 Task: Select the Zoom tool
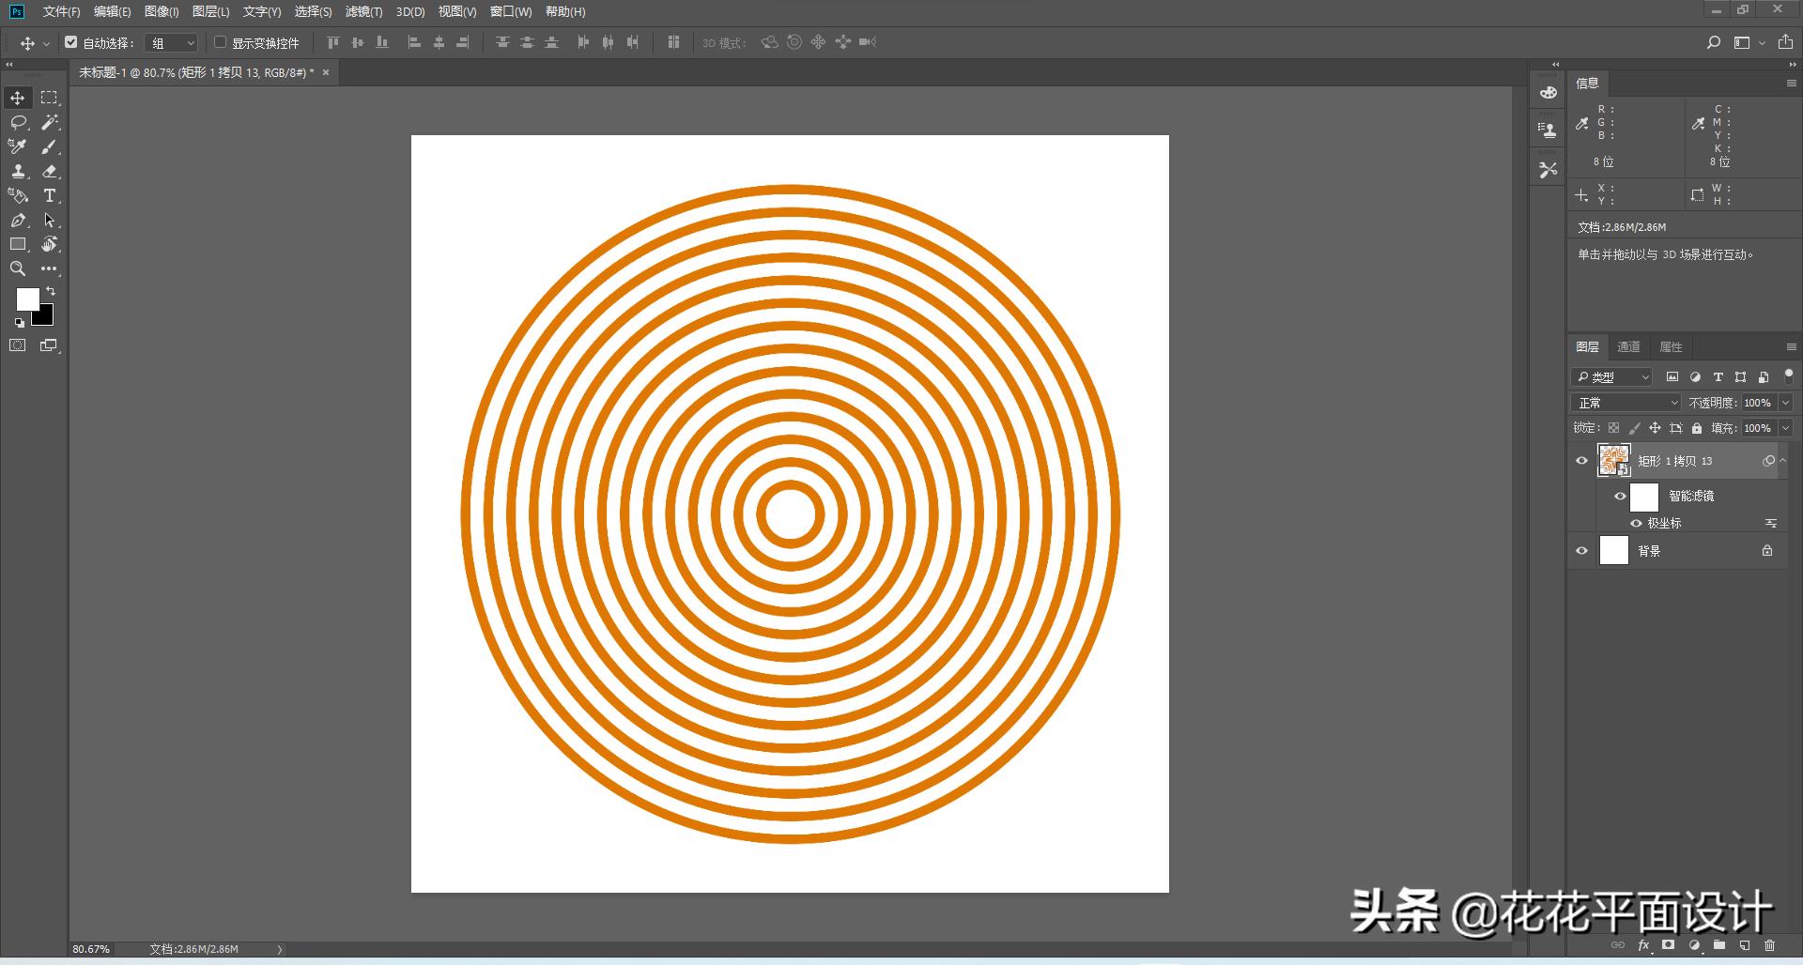18,268
